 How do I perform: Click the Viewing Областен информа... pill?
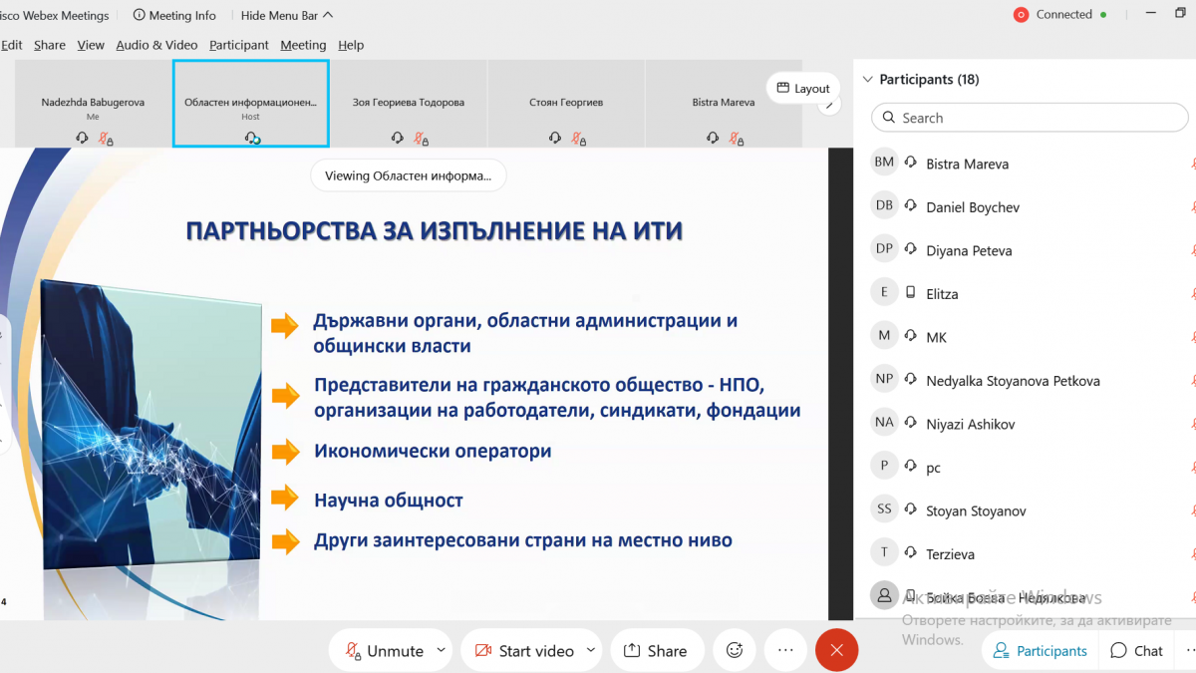coord(408,176)
